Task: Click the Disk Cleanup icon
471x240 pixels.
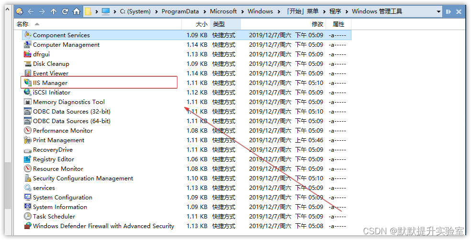Action: (x=28, y=64)
